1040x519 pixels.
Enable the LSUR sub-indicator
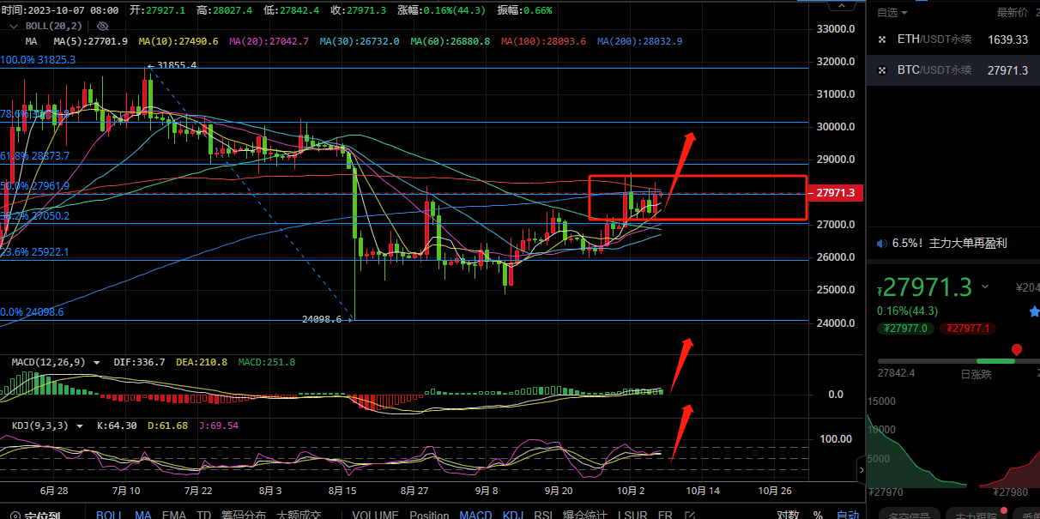point(633,516)
